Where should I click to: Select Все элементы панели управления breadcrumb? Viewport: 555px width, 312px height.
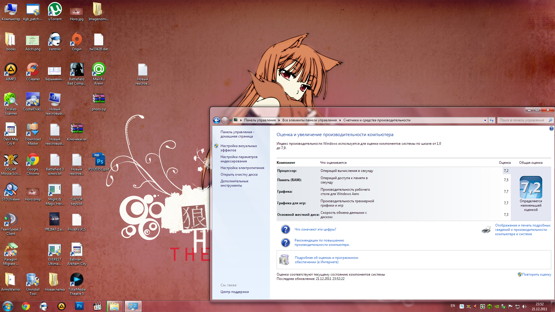309,120
